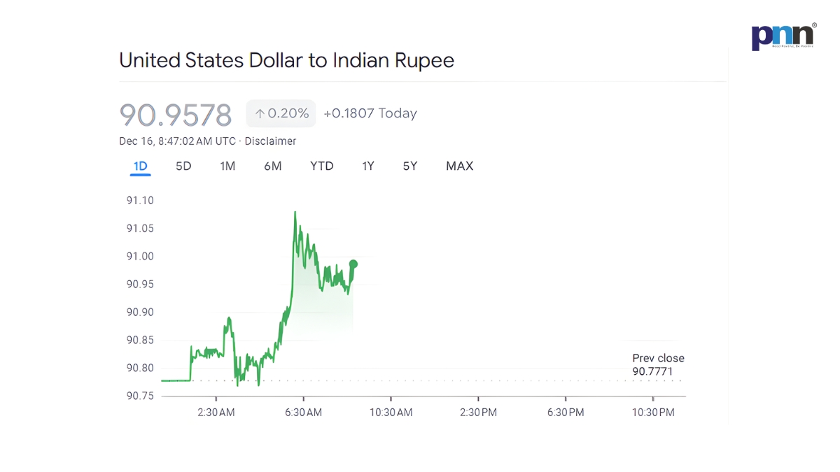This screenshot has width=840, height=472.
Task: Click the 0.20% change badge
Action: (x=281, y=114)
